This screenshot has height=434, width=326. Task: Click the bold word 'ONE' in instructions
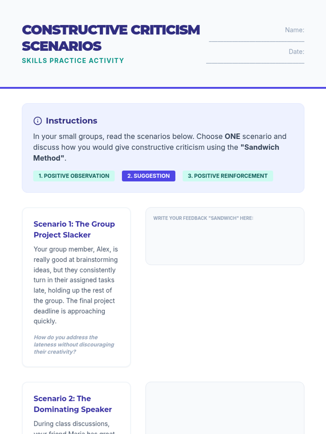point(232,136)
